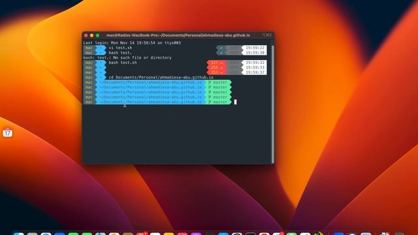418x235 pixels.
Task: Click the 19:59:37 timestamp
Action: coord(255,72)
